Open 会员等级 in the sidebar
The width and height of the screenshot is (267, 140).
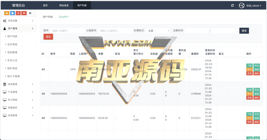12,44
